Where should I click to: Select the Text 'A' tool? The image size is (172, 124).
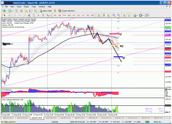click(x=39, y=15)
